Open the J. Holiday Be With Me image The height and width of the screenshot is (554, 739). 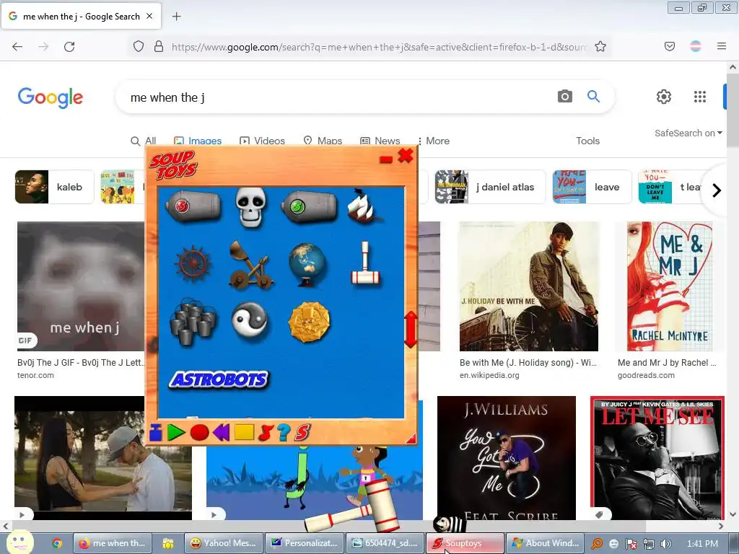coord(529,286)
